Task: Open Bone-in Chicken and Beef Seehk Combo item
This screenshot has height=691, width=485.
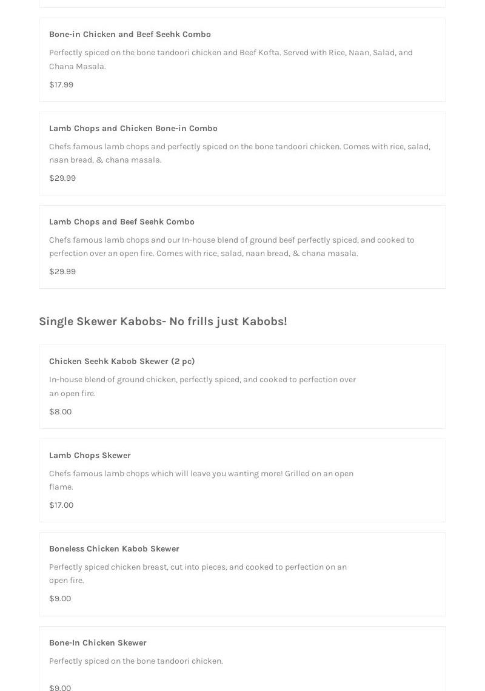Action: tap(242, 59)
